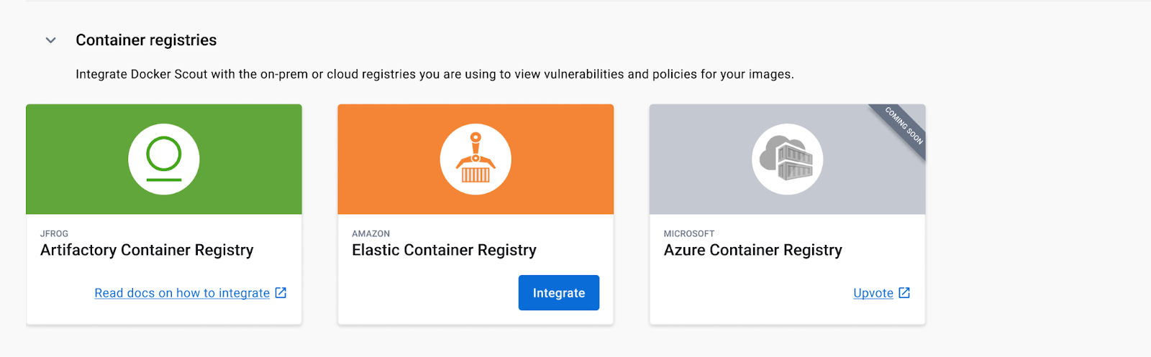Click the Amazon Elastic Container Registry crane icon
The width and height of the screenshot is (1151, 357).
(x=476, y=159)
